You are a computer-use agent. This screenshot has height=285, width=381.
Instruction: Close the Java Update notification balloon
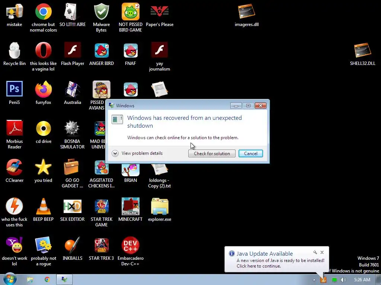[x=322, y=252]
